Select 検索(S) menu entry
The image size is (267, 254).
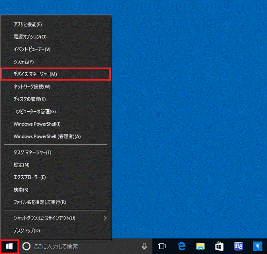coord(56,190)
